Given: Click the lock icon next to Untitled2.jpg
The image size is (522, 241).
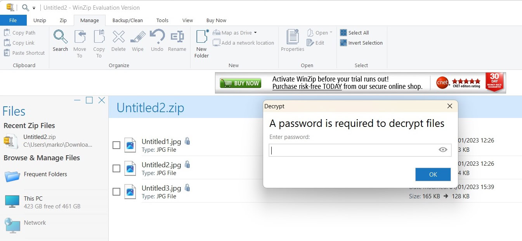Looking at the screenshot, I should [187, 164].
